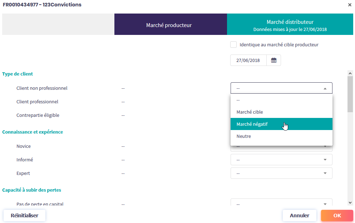Confirm with the OK button

[x=337, y=216]
